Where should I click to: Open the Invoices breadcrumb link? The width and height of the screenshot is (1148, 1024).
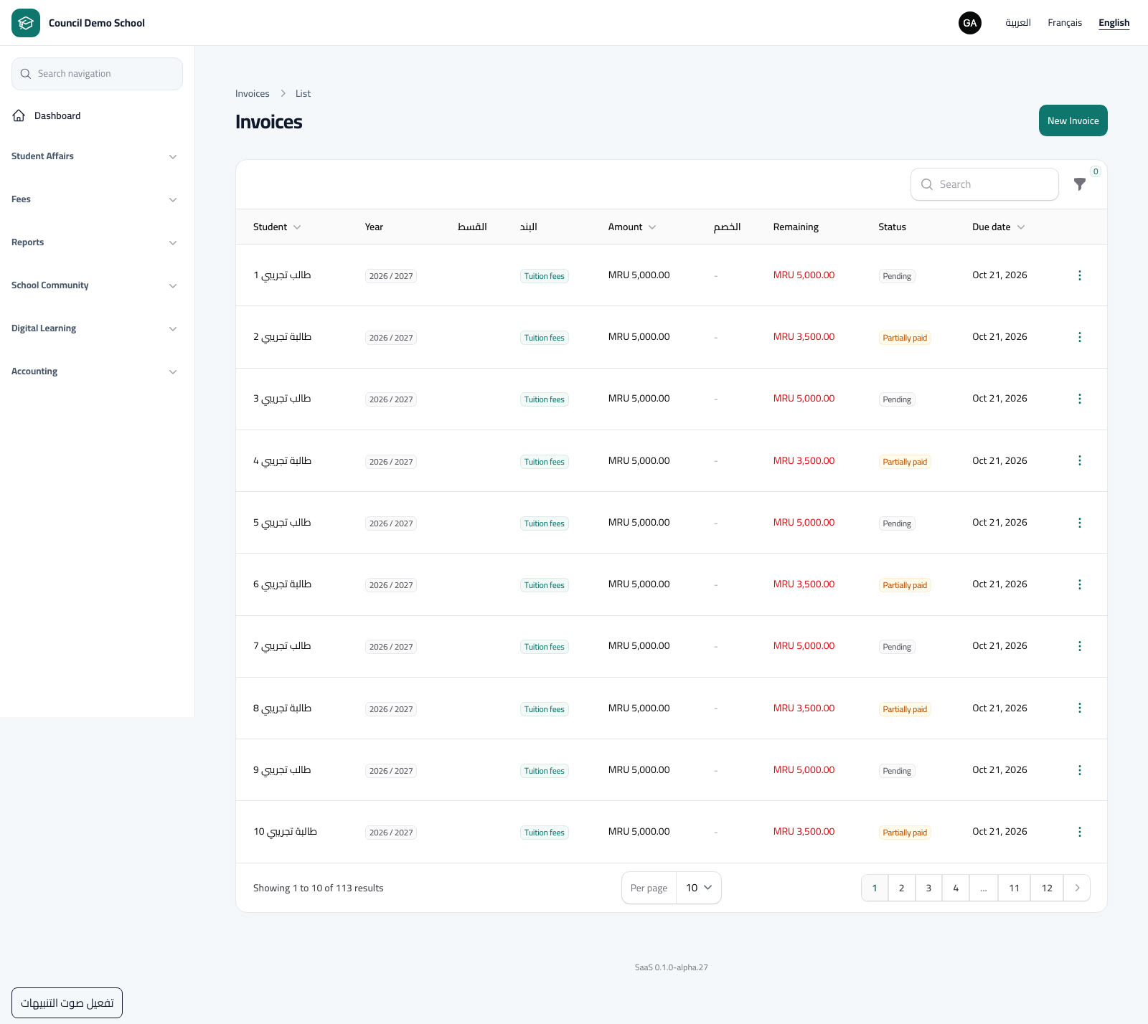click(x=253, y=93)
